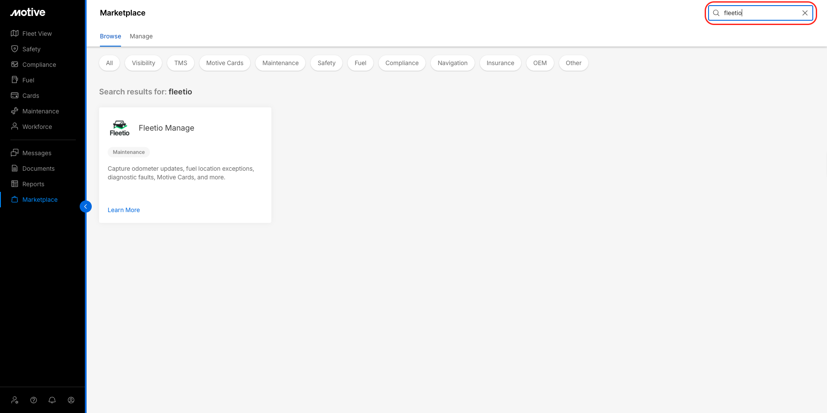The image size is (827, 413).
Task: Filter by TMS category
Action: [181, 63]
